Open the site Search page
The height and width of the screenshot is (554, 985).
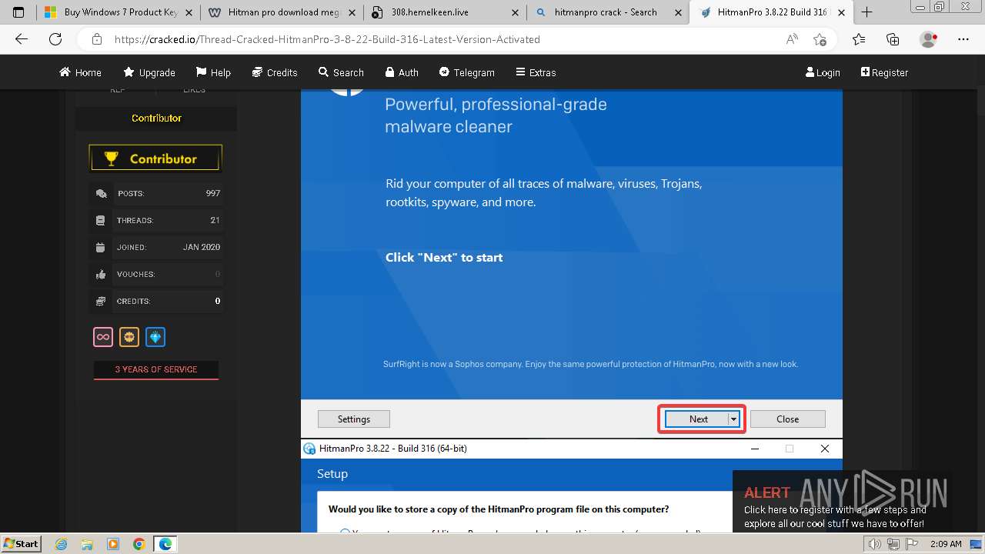[x=341, y=72]
